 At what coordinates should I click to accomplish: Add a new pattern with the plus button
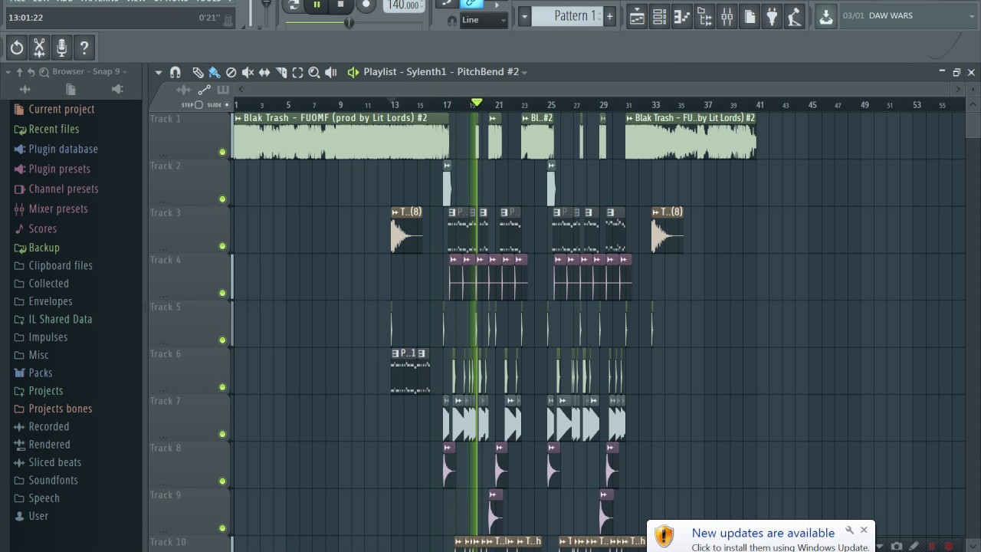609,16
